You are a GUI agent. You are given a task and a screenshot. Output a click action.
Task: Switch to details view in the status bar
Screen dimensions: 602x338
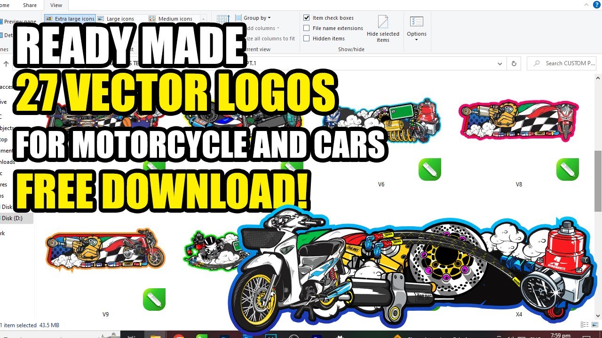coord(584,325)
